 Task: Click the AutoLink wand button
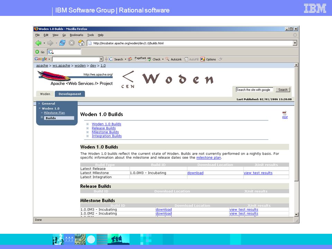pos(173,59)
